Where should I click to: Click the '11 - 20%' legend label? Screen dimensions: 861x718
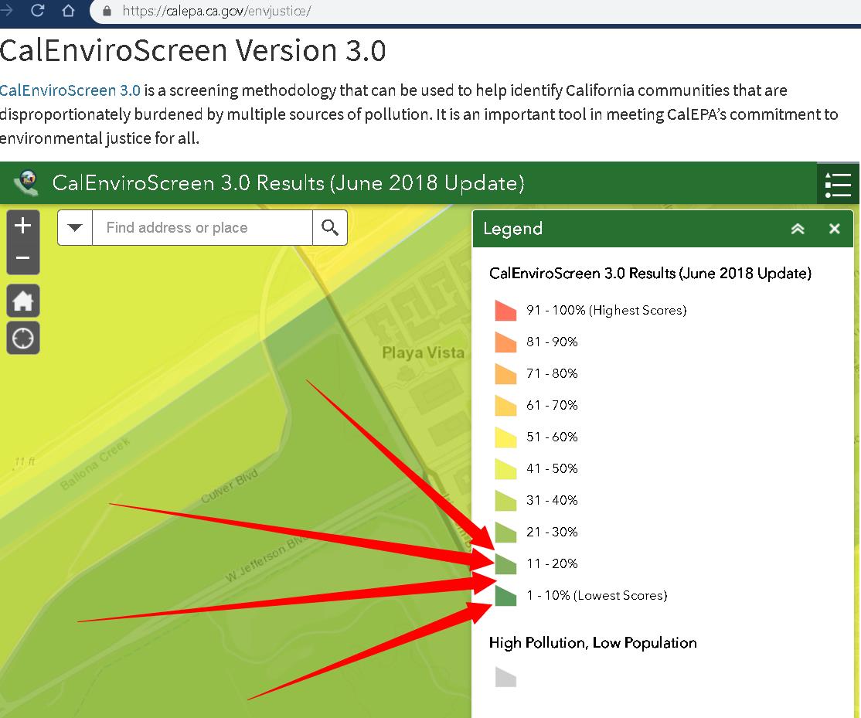[552, 563]
